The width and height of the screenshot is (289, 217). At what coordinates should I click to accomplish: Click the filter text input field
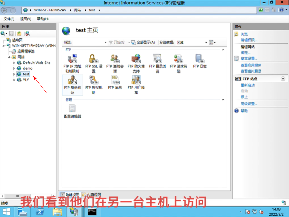[88, 42]
